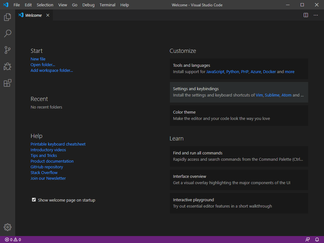
Task: Click the warnings count in status bar
Action: (x=17, y=240)
